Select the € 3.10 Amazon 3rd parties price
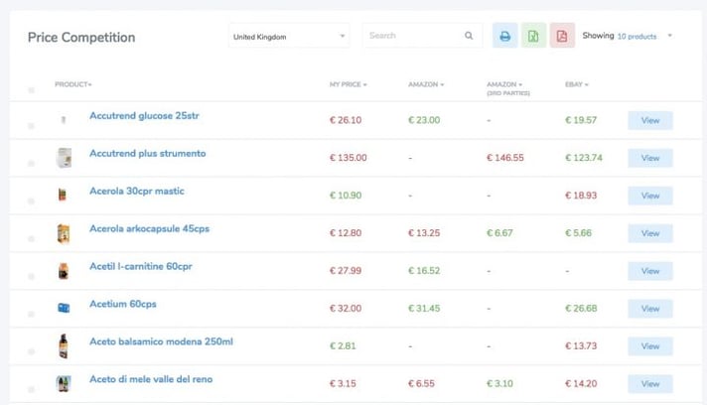The height and width of the screenshot is (405, 707). [x=499, y=383]
